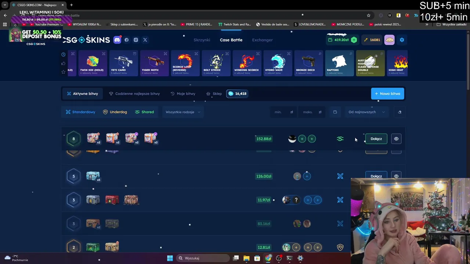Toggle the Underdog battle filter
Image resolution: width=470 pixels, height=264 pixels.
pyautogui.click(x=115, y=112)
